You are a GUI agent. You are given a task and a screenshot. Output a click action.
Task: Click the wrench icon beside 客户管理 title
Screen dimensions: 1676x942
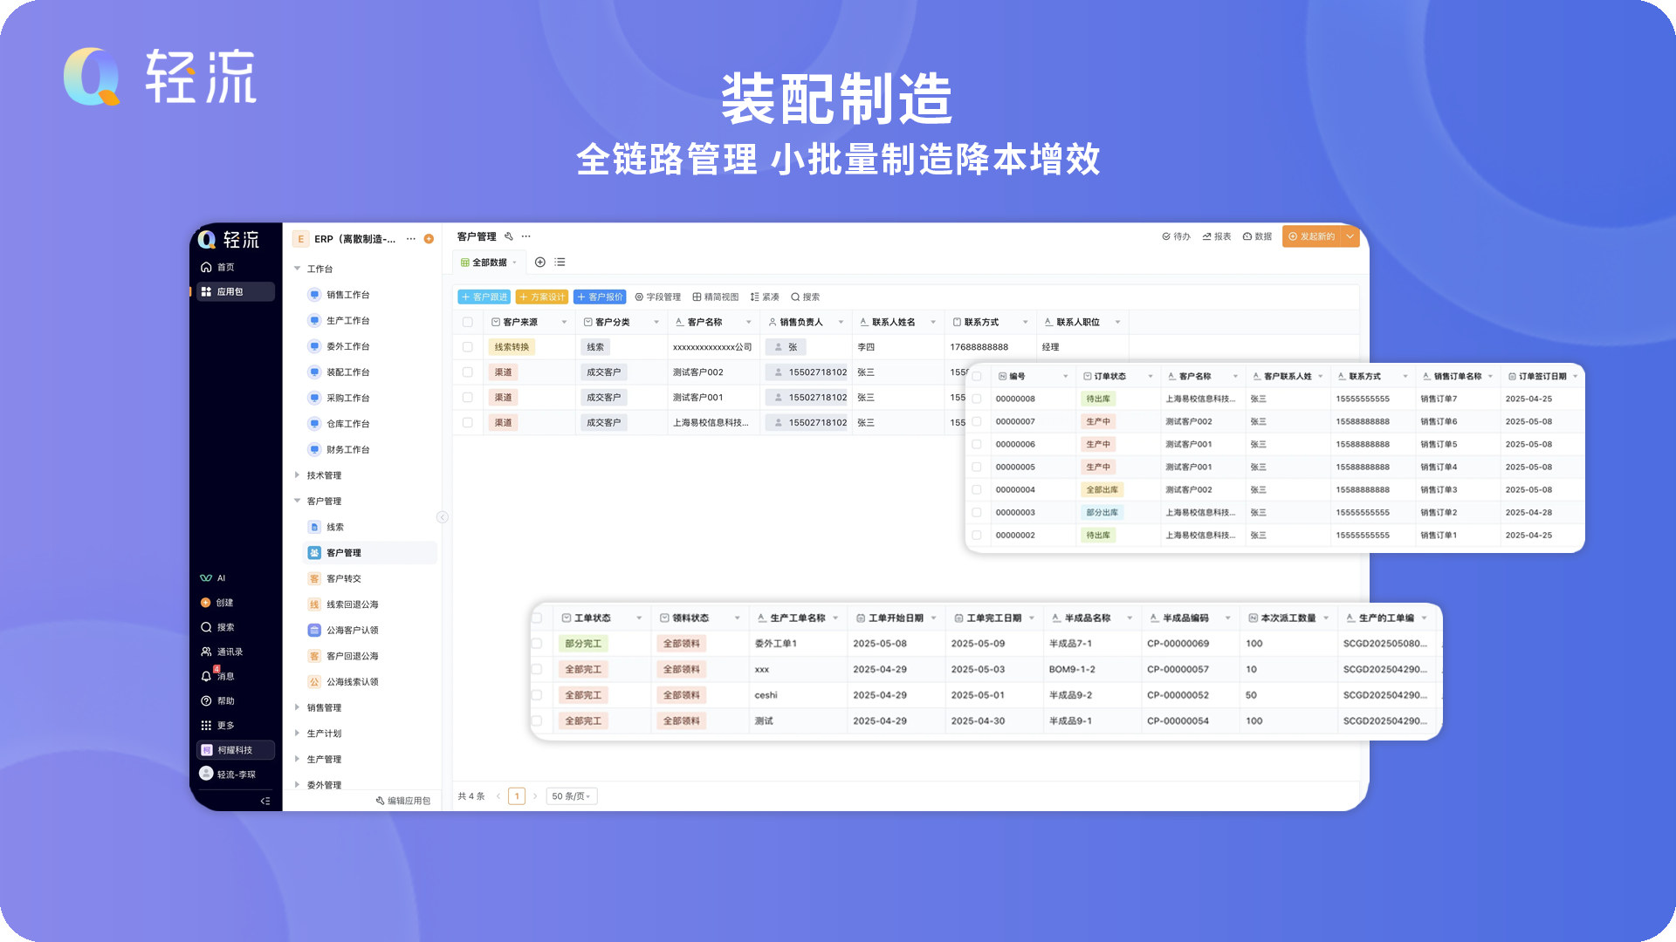pos(508,236)
